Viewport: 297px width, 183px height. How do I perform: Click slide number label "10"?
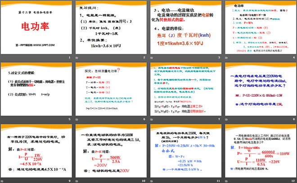(144, 181)
